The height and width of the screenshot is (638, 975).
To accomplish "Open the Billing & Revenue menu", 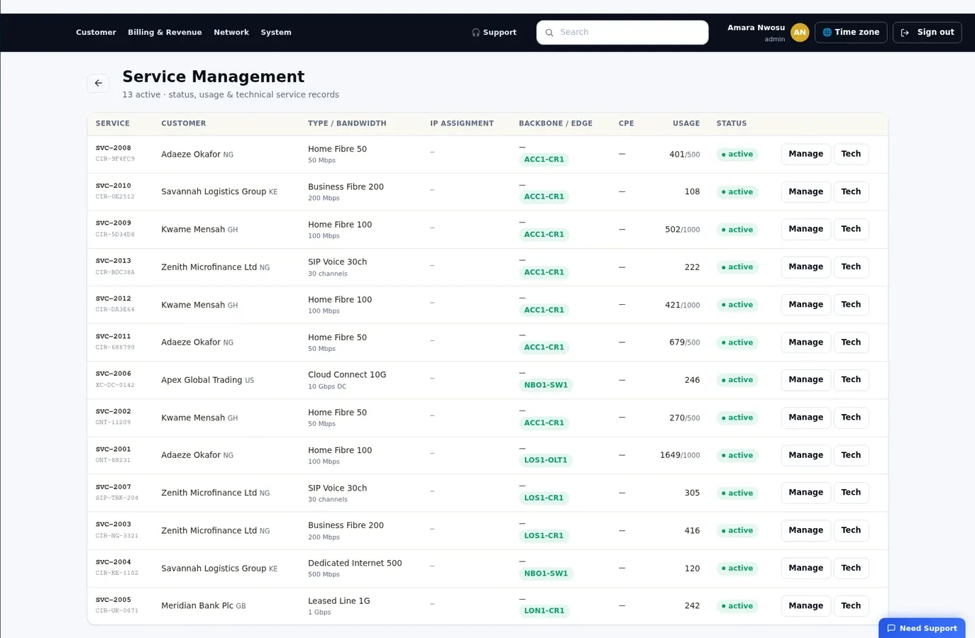I will pos(165,33).
